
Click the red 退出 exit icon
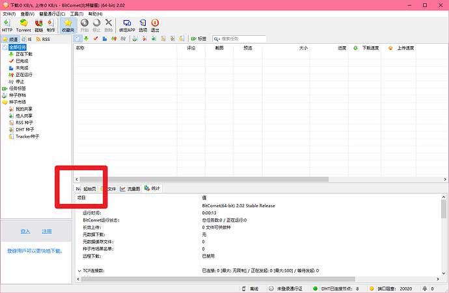[x=155, y=25]
